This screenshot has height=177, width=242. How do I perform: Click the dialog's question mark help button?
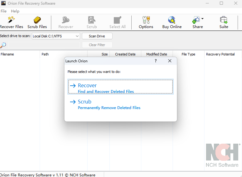[x=156, y=61]
